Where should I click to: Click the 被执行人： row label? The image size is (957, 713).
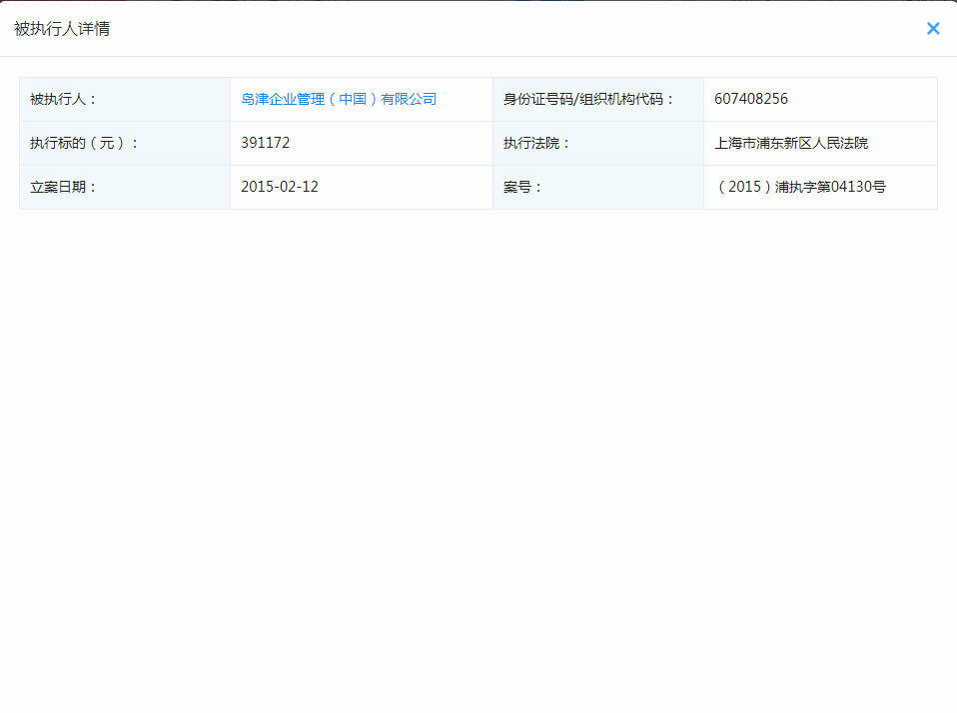(63, 99)
